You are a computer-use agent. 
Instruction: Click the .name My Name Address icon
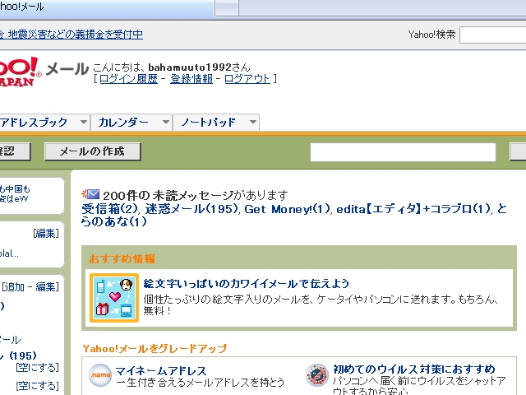click(100, 375)
